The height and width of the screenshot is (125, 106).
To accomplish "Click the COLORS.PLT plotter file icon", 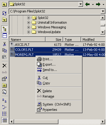I will [12, 50].
